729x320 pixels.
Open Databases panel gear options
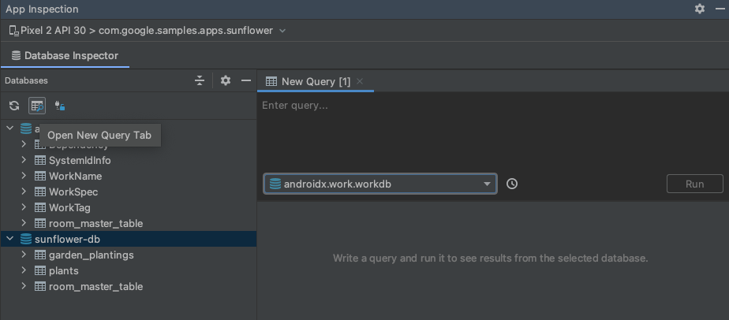226,80
